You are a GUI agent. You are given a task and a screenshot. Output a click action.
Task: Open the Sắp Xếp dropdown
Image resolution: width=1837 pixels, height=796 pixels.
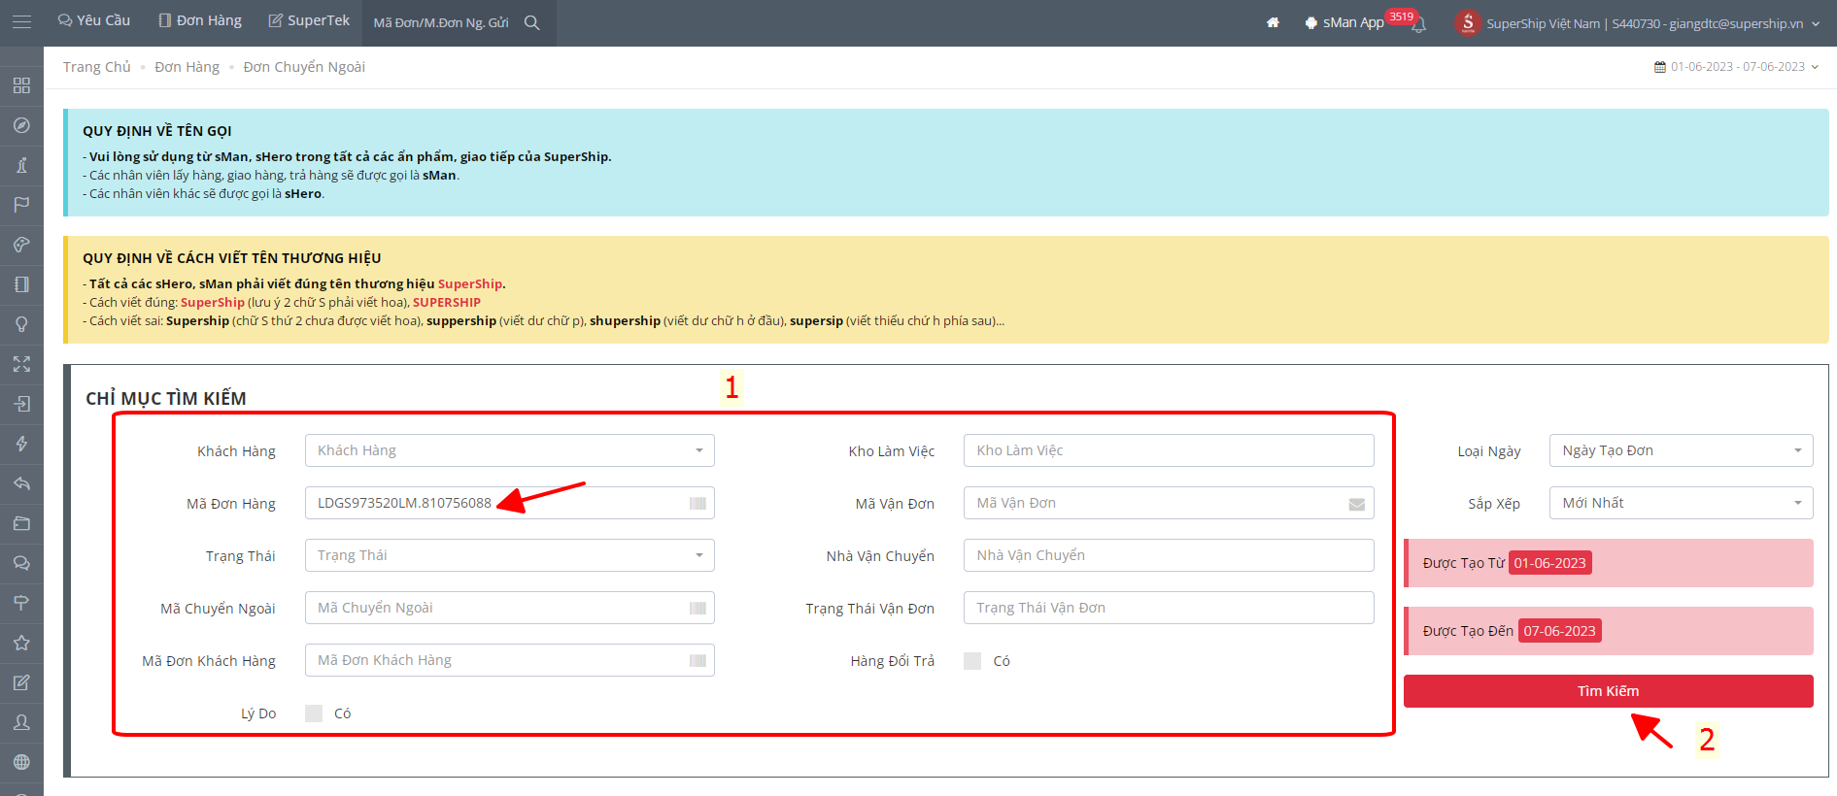tap(1682, 503)
